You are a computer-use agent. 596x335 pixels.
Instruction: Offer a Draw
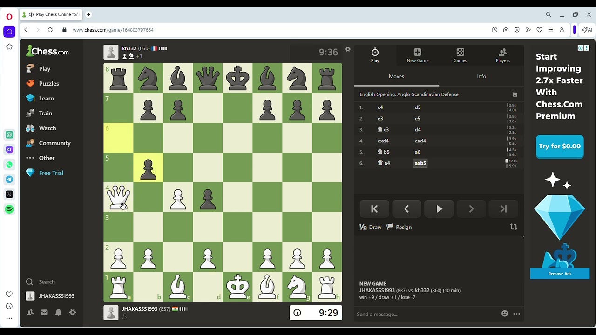pyautogui.click(x=370, y=227)
